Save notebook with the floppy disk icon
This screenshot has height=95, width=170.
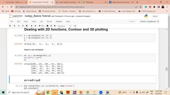[x=10, y=26]
